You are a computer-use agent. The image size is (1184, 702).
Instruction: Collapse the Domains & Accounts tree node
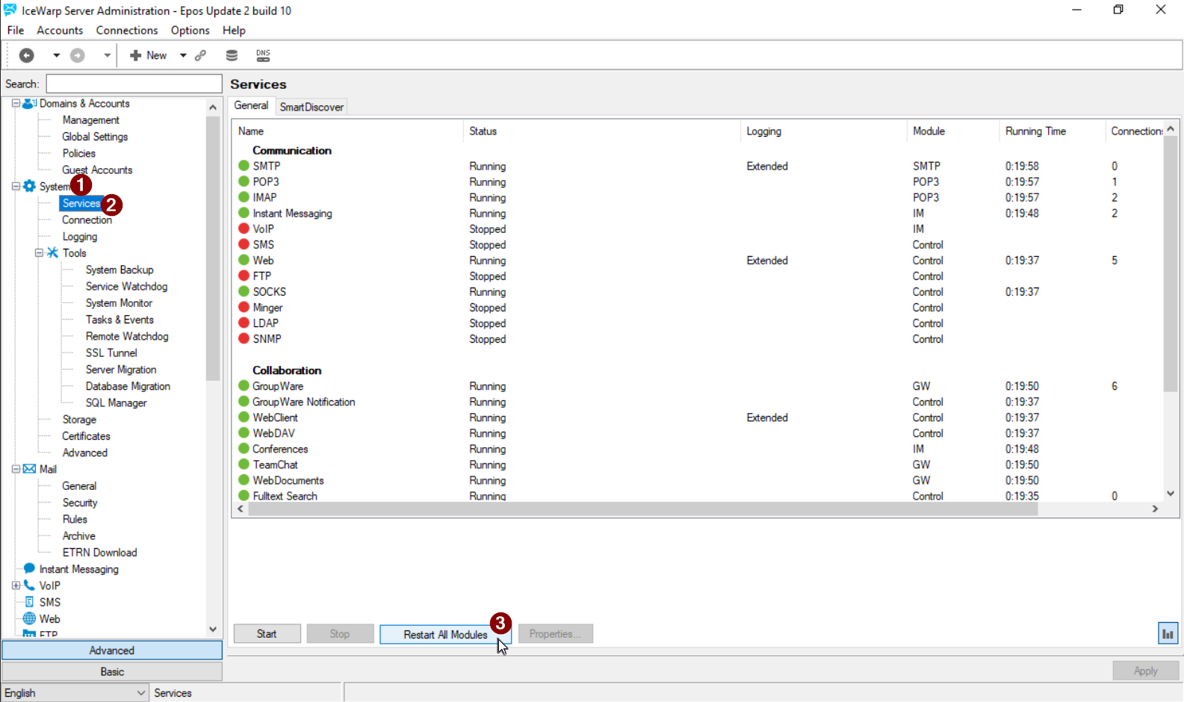pyautogui.click(x=16, y=104)
